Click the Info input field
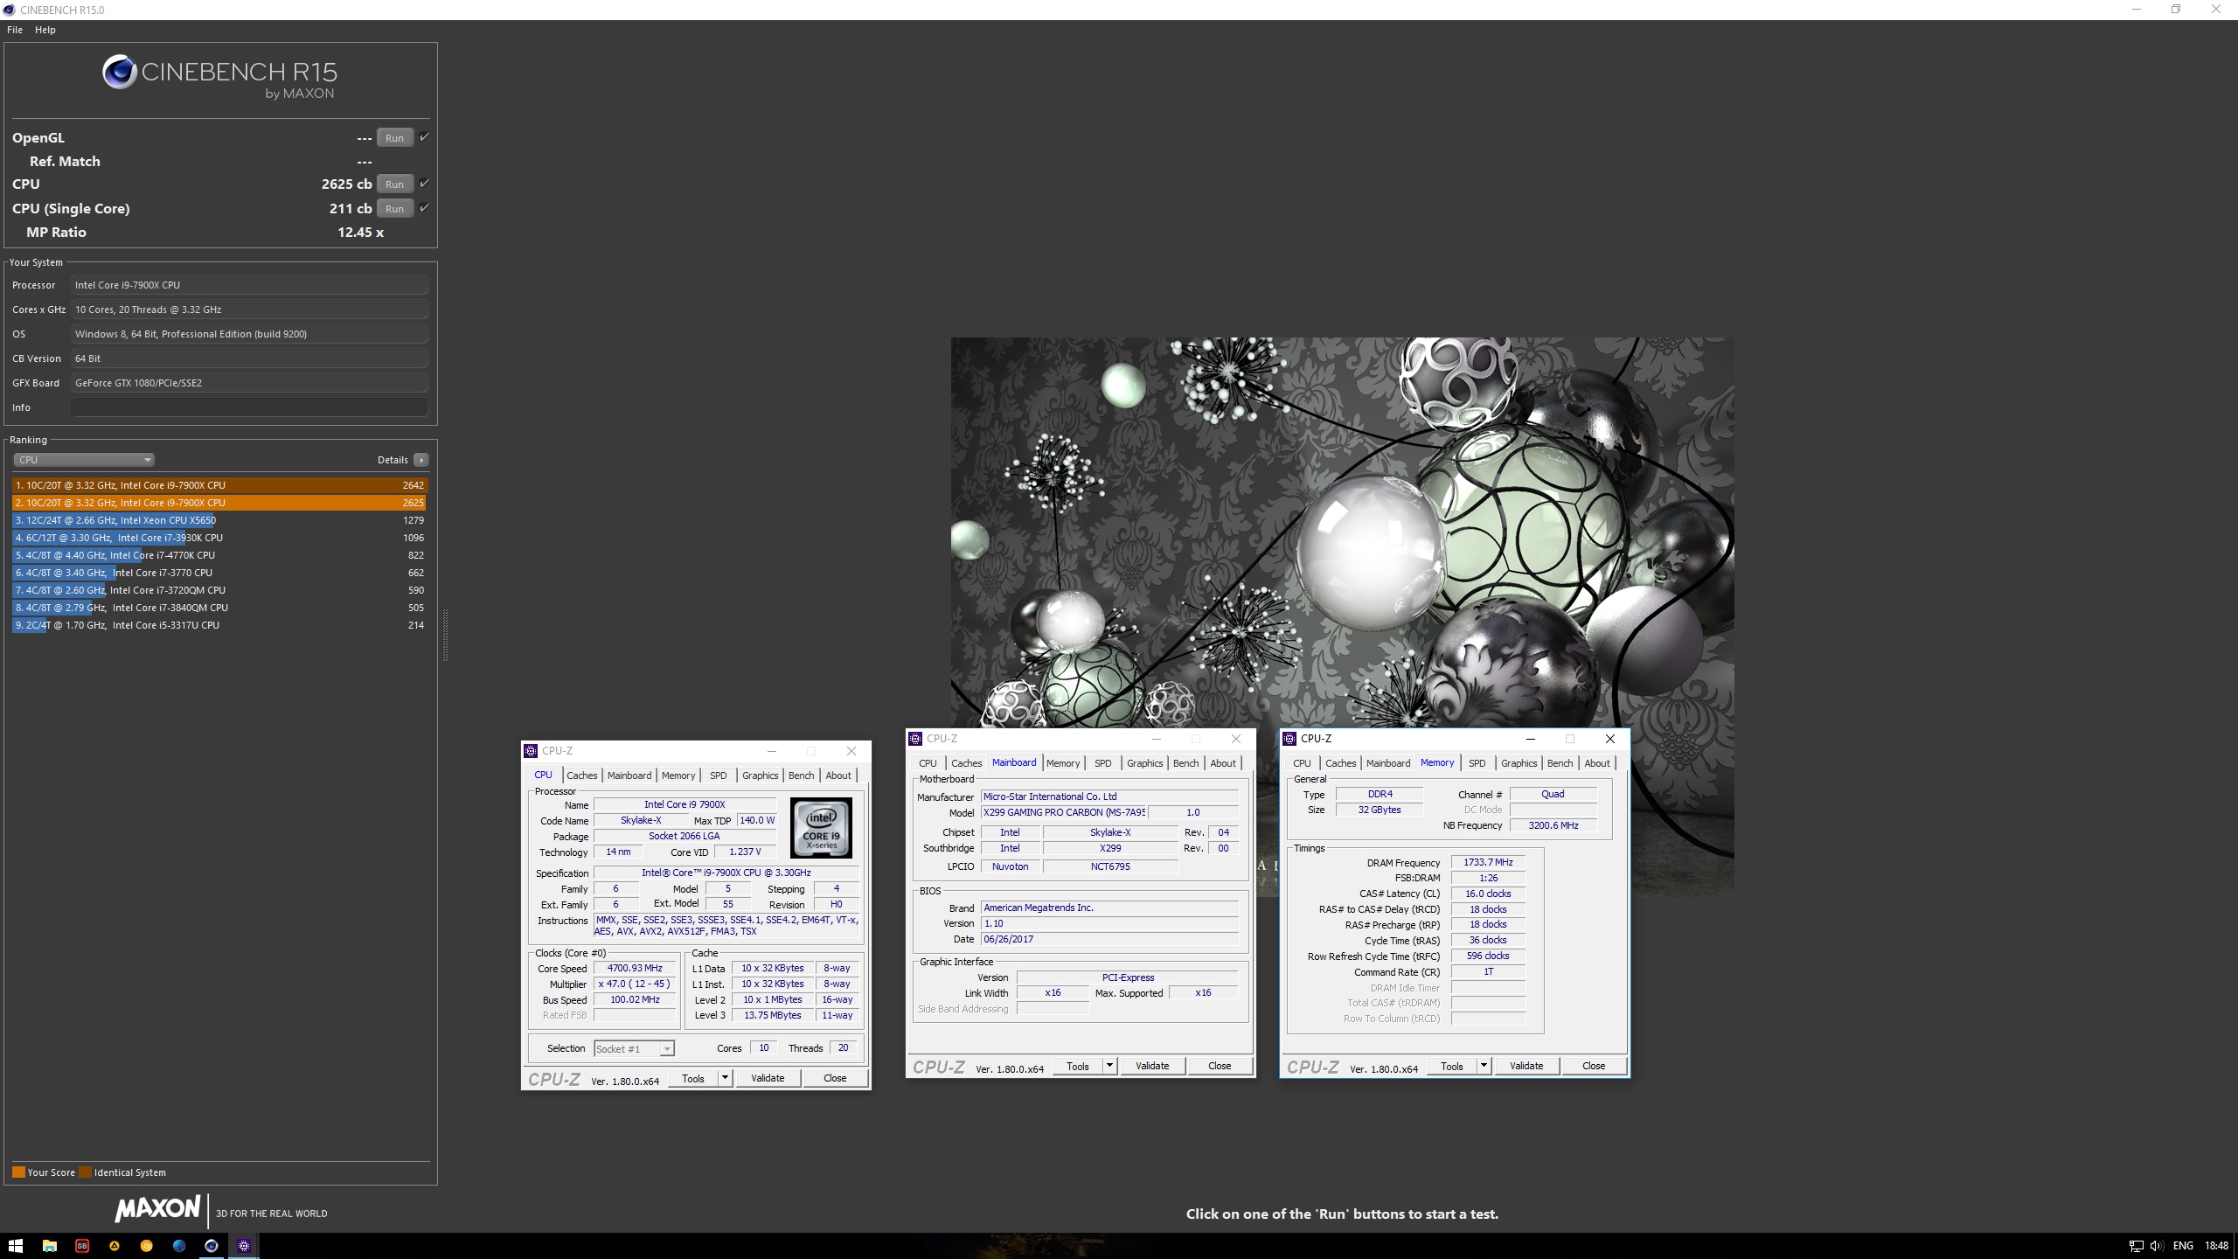This screenshot has width=2238, height=1259. pyautogui.click(x=249, y=407)
